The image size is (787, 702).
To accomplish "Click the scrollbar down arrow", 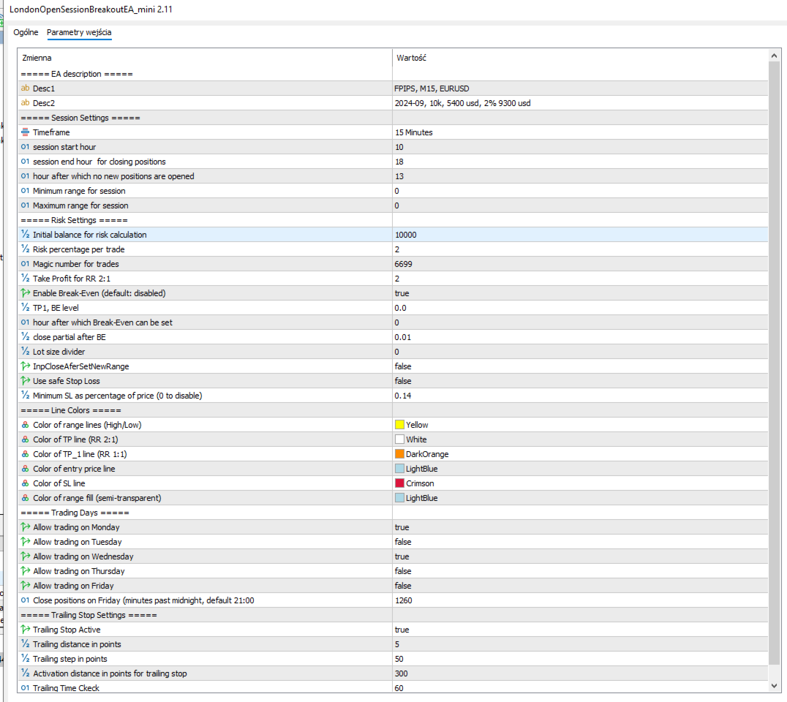I will (774, 685).
